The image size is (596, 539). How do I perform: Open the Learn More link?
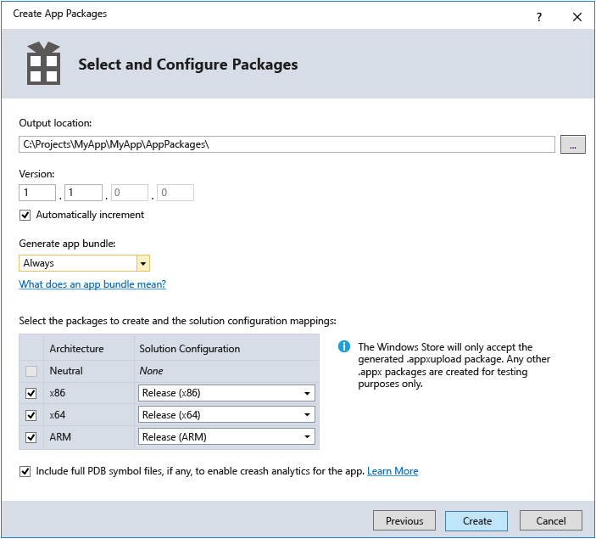point(392,471)
